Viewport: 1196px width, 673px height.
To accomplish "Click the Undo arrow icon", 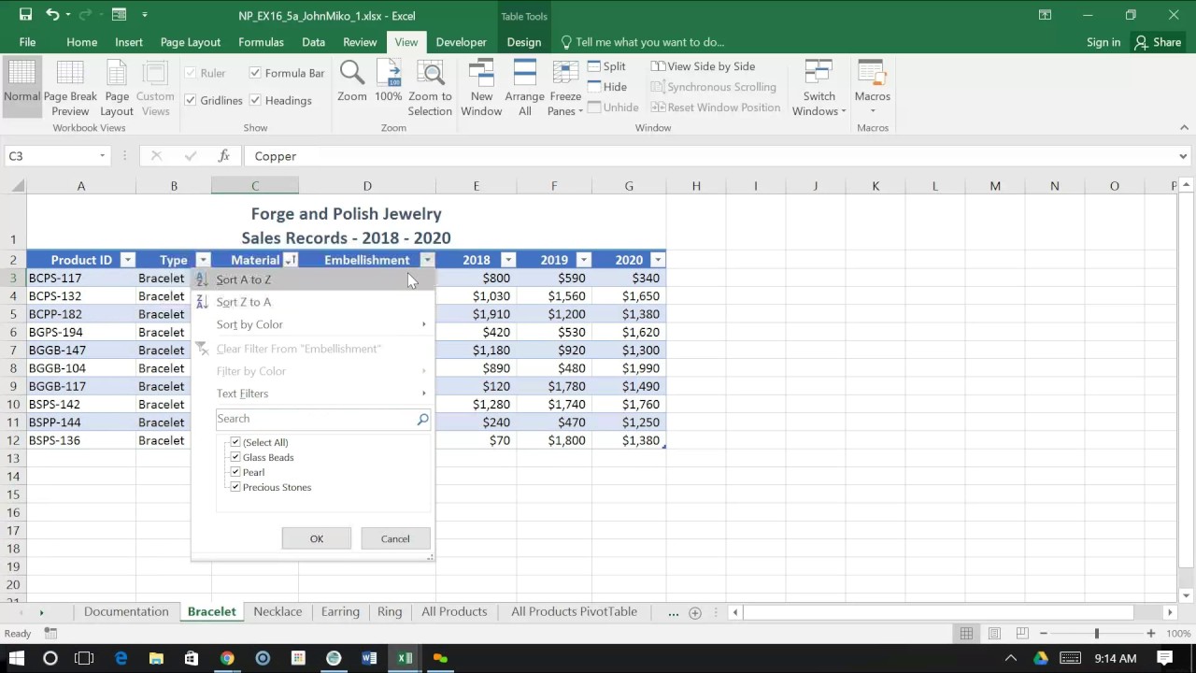I will (x=52, y=15).
